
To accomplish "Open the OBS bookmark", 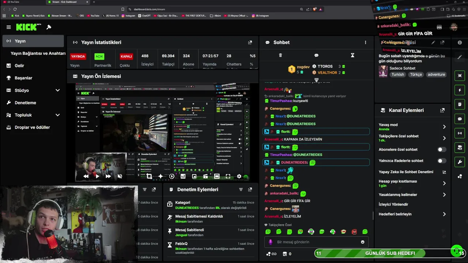I will click(x=79, y=16).
